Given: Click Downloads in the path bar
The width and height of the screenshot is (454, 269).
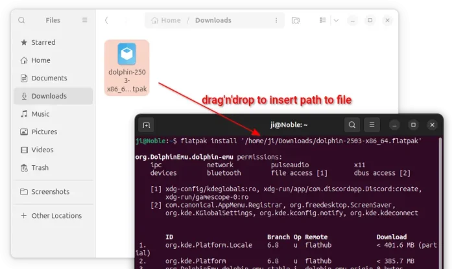Looking at the screenshot, I should click(213, 20).
